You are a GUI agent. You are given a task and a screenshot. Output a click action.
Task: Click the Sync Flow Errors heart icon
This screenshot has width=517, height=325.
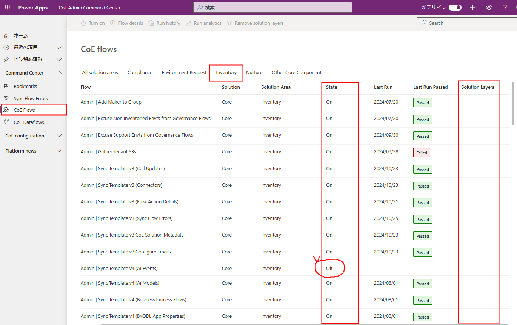tap(6, 99)
